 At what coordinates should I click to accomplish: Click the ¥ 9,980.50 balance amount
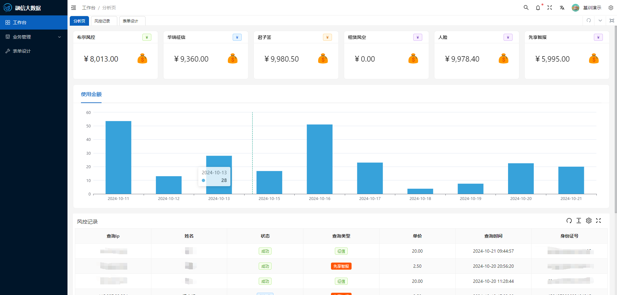[x=282, y=59]
